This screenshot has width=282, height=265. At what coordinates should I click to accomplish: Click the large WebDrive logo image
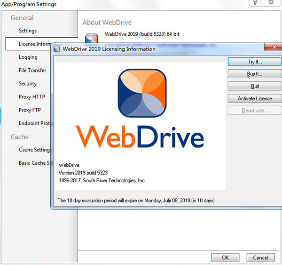point(142,93)
